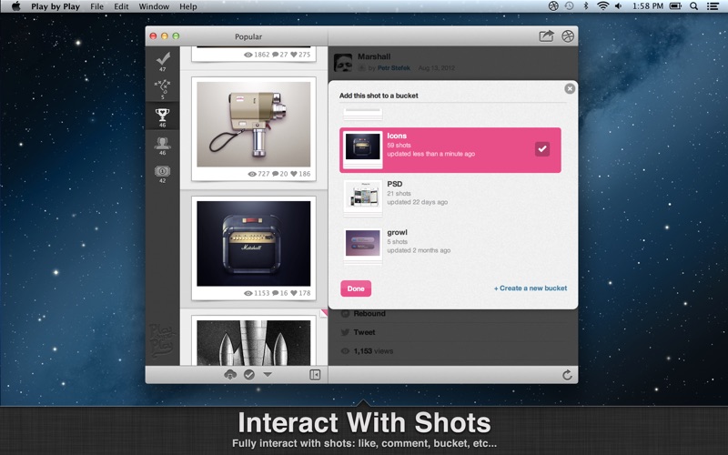Click the share icon in title bar
This screenshot has width=728, height=455.
pyautogui.click(x=546, y=36)
